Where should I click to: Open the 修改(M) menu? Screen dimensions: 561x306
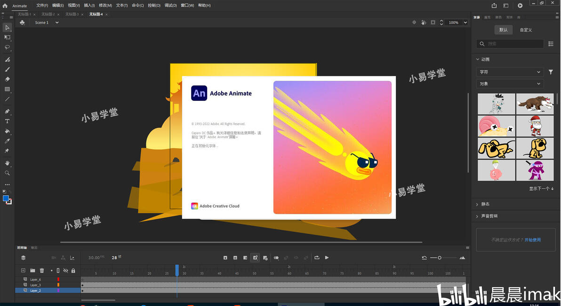point(105,5)
